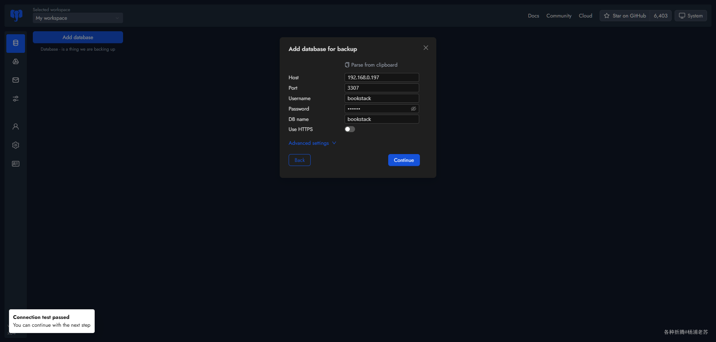716x342 pixels.
Task: Click the Port input field
Action: coord(382,88)
